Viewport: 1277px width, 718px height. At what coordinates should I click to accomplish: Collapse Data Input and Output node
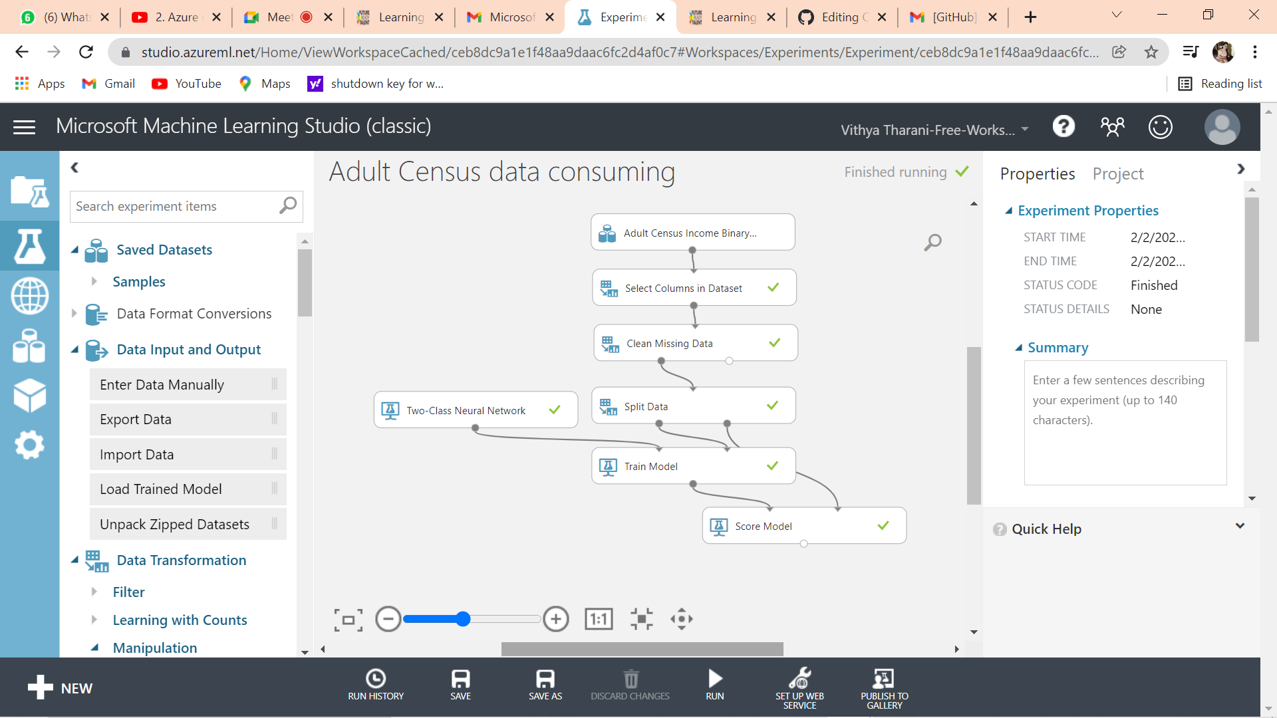click(x=75, y=350)
